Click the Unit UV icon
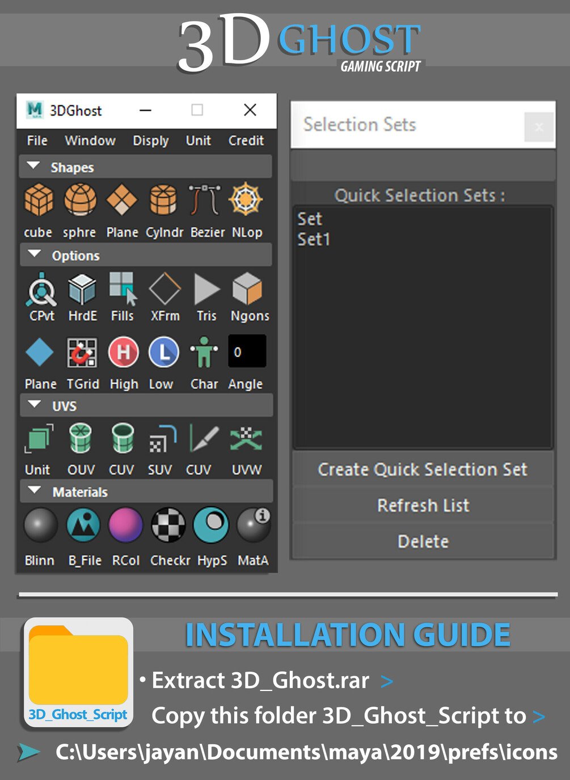This screenshot has height=780, width=570. pos(39,439)
